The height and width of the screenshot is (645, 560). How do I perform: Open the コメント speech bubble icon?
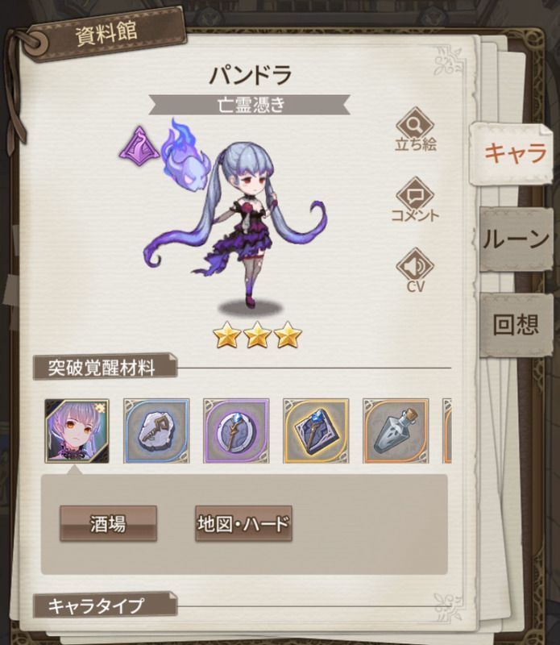pos(415,200)
